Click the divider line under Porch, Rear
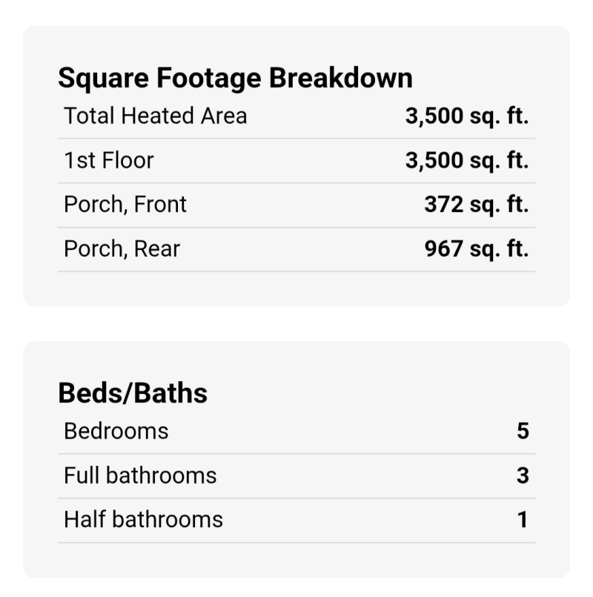 pyautogui.click(x=296, y=271)
